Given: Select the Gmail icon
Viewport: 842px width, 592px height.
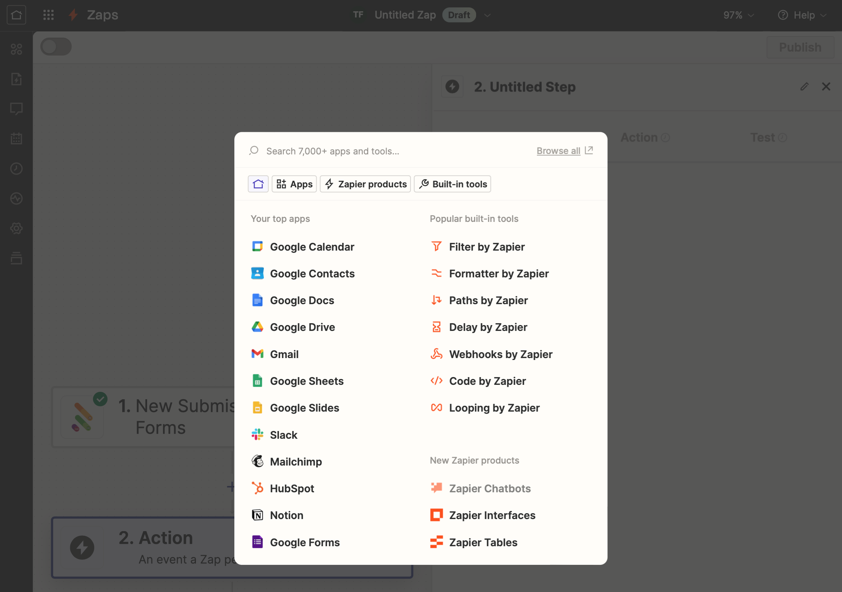Looking at the screenshot, I should 257,354.
